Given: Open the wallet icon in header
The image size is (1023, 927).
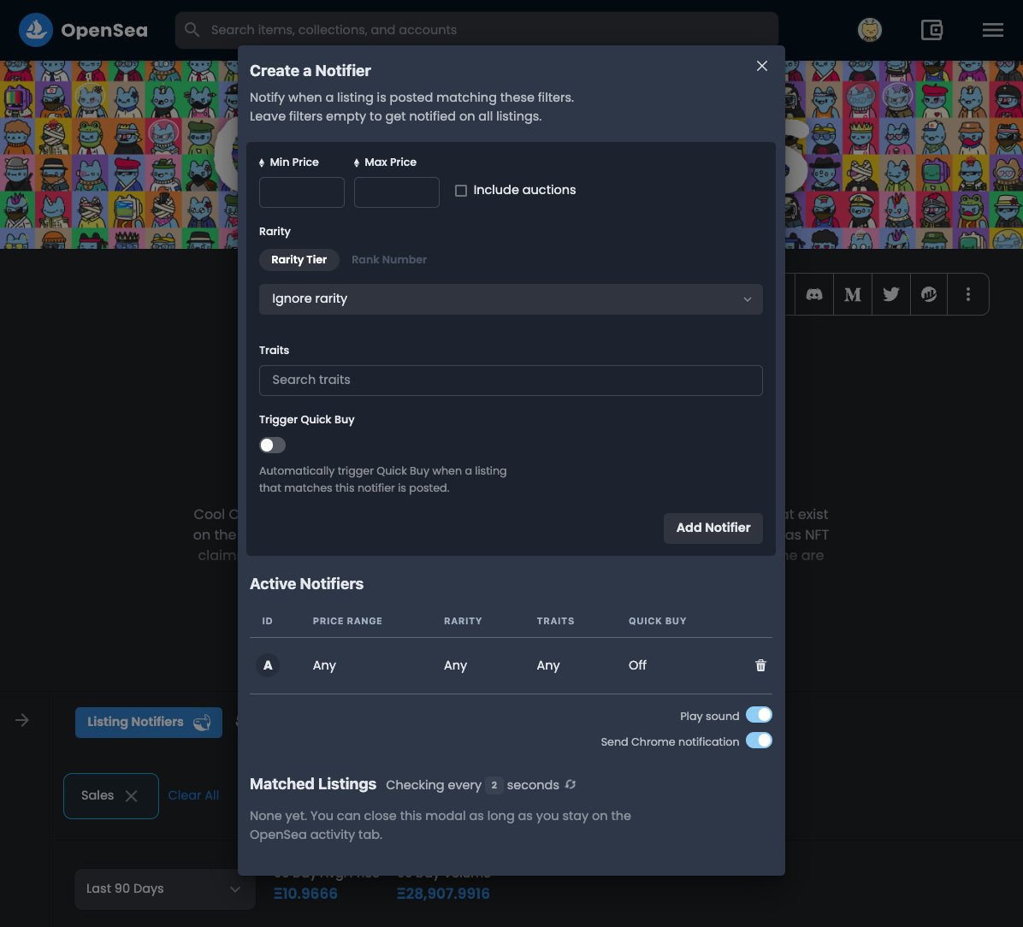Looking at the screenshot, I should coord(931,29).
